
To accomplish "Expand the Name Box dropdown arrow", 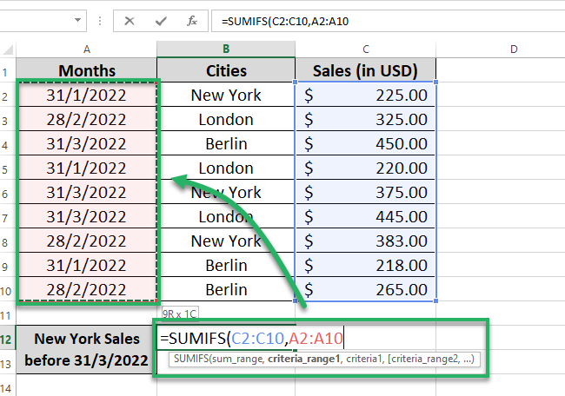I will click(x=77, y=20).
